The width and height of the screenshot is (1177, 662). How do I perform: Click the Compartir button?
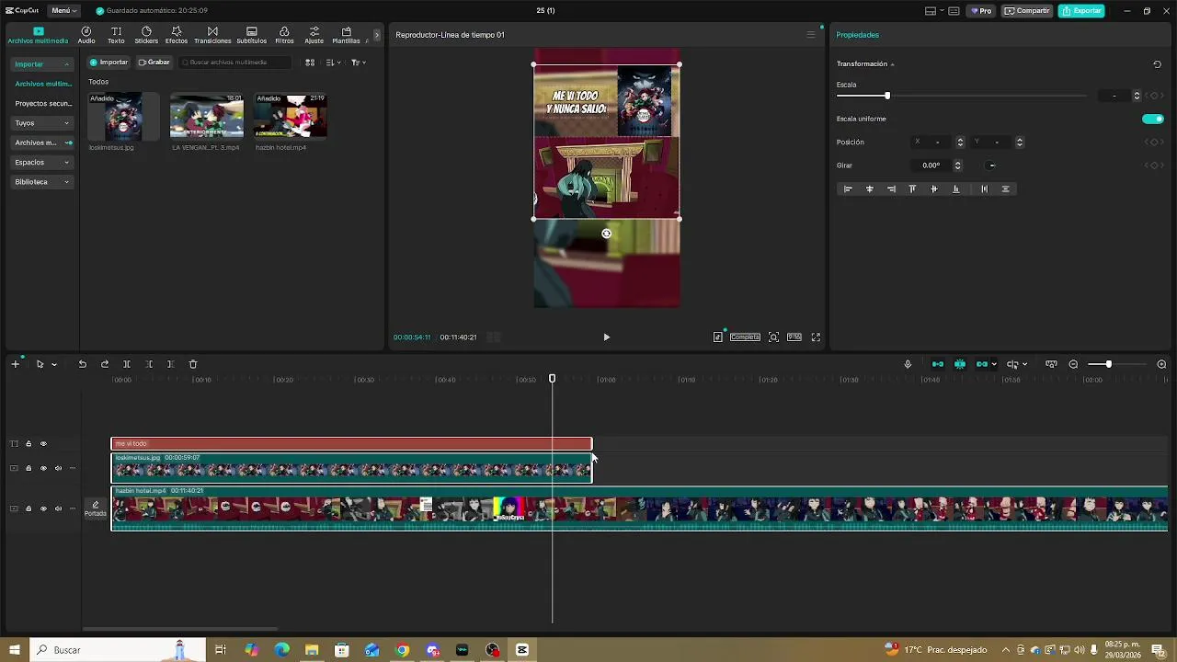click(1027, 11)
